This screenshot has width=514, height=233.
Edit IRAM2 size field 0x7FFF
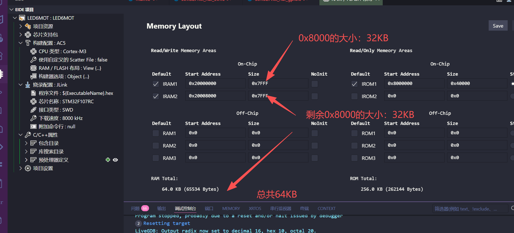pos(278,96)
